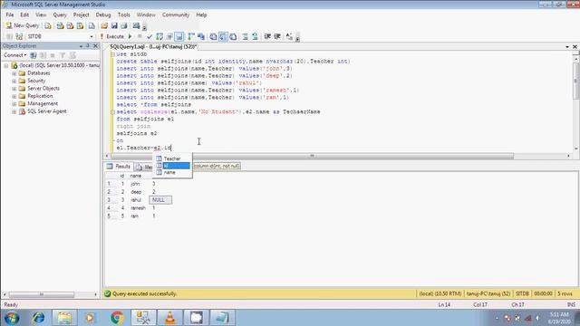This screenshot has height=326, width=580.
Task: Use the query editor horizontal scrollbar
Action: pyautogui.click(x=312, y=156)
